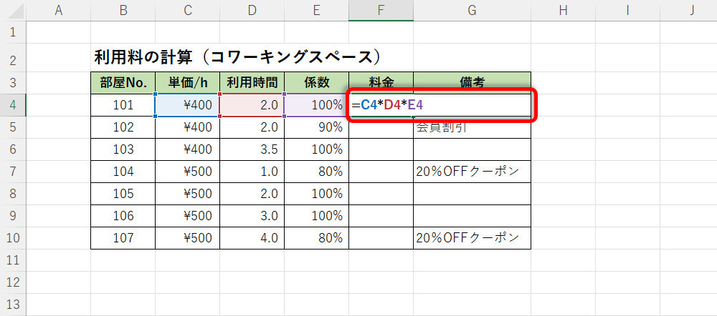The width and height of the screenshot is (717, 316).
Task: Click usage time 2.0 for room 101
Action: (x=252, y=105)
